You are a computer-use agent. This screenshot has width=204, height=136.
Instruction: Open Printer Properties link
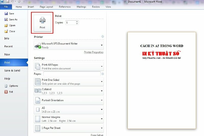(94, 52)
